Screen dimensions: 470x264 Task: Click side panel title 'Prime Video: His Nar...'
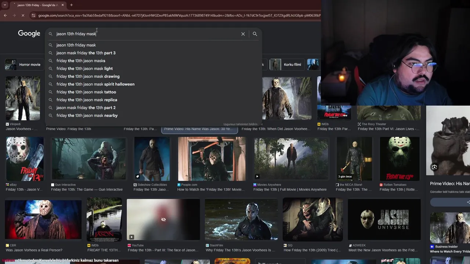(450, 183)
